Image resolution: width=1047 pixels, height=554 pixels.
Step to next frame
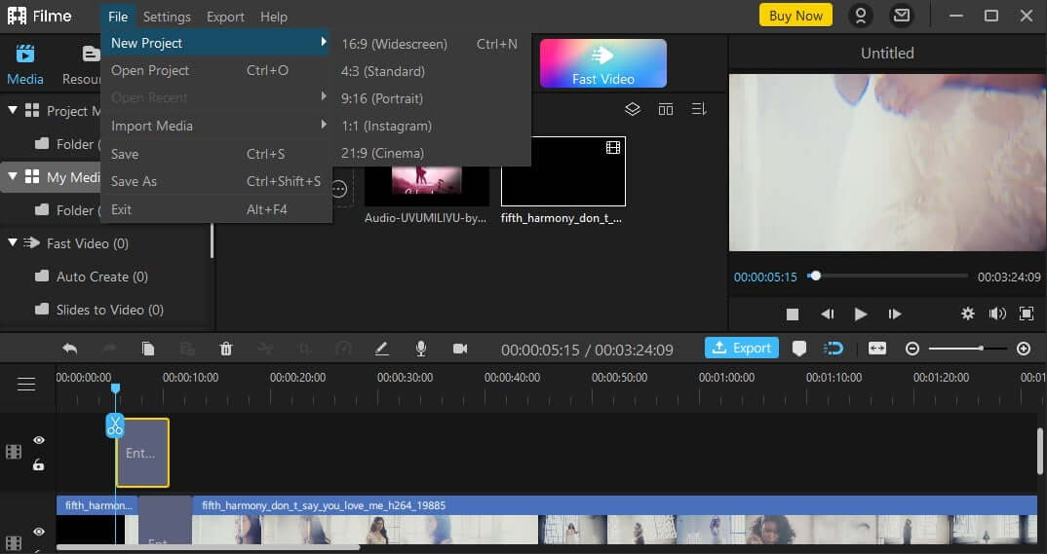[x=895, y=314]
